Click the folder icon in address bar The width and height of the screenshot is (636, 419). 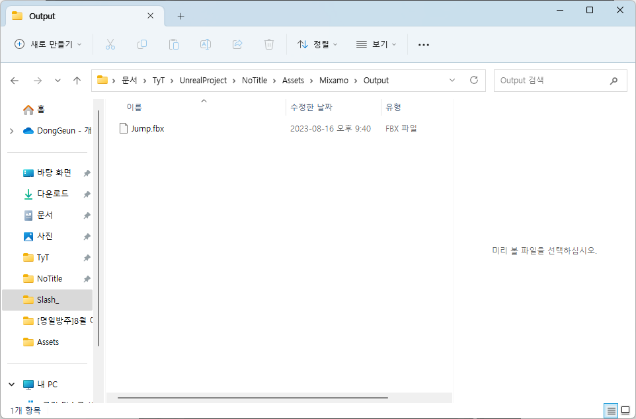coord(102,80)
